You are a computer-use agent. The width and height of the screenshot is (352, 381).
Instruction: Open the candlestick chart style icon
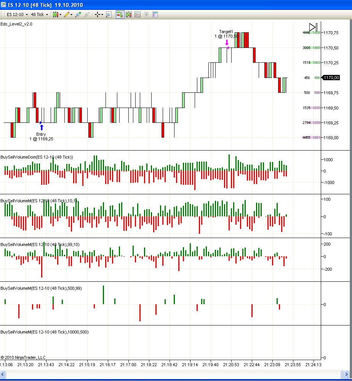tap(56, 15)
